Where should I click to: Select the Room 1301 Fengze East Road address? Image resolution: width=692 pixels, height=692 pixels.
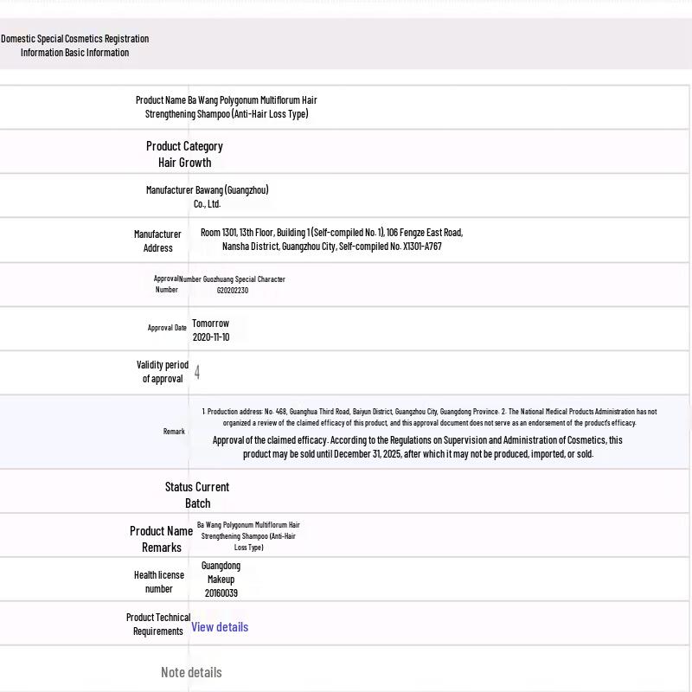click(x=331, y=239)
